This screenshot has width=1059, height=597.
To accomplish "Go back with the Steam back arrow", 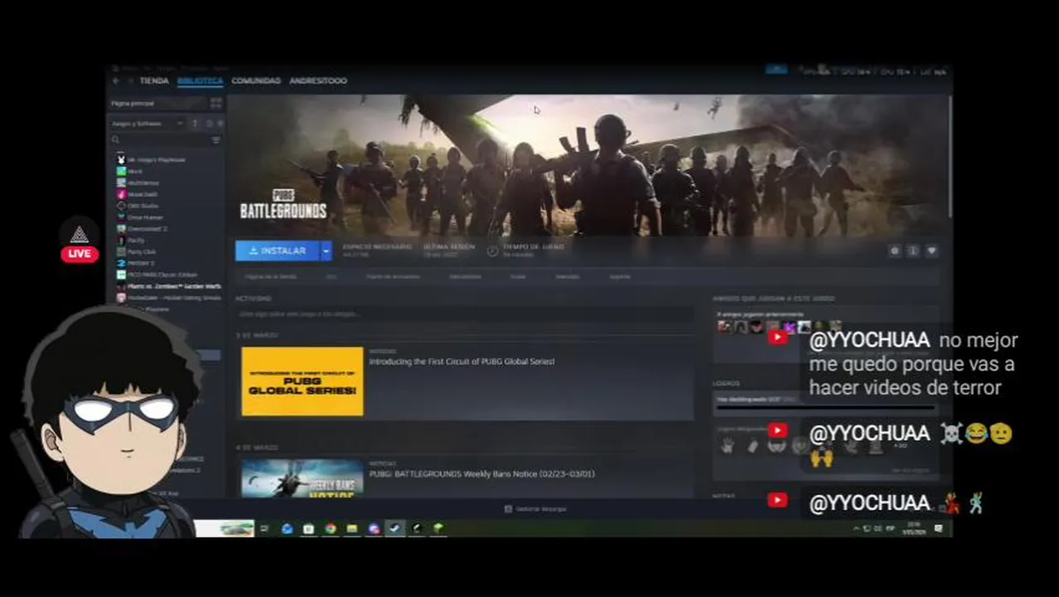I will [116, 80].
